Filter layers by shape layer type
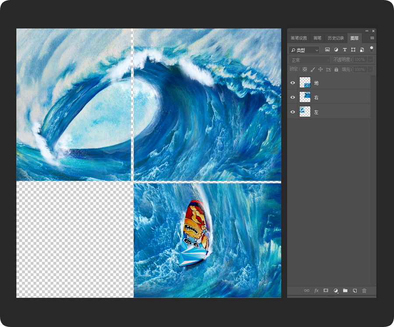The height and width of the screenshot is (327, 394). [353, 50]
